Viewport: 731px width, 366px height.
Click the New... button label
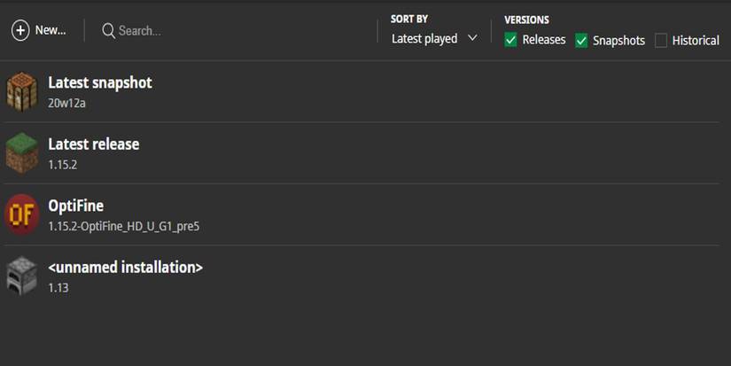(51, 30)
